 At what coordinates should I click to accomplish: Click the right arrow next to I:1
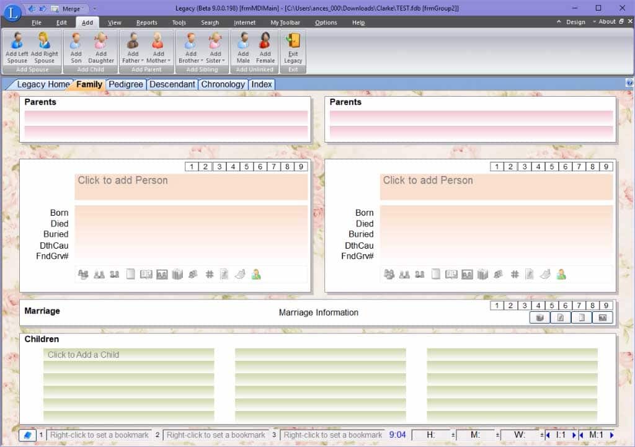point(574,435)
